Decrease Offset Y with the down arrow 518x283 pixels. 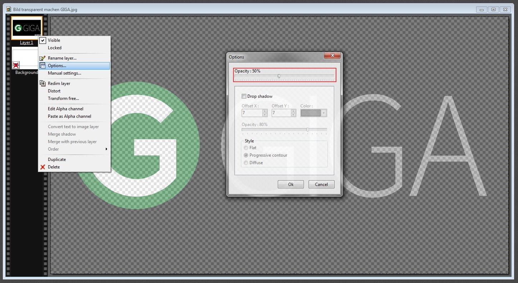click(293, 115)
